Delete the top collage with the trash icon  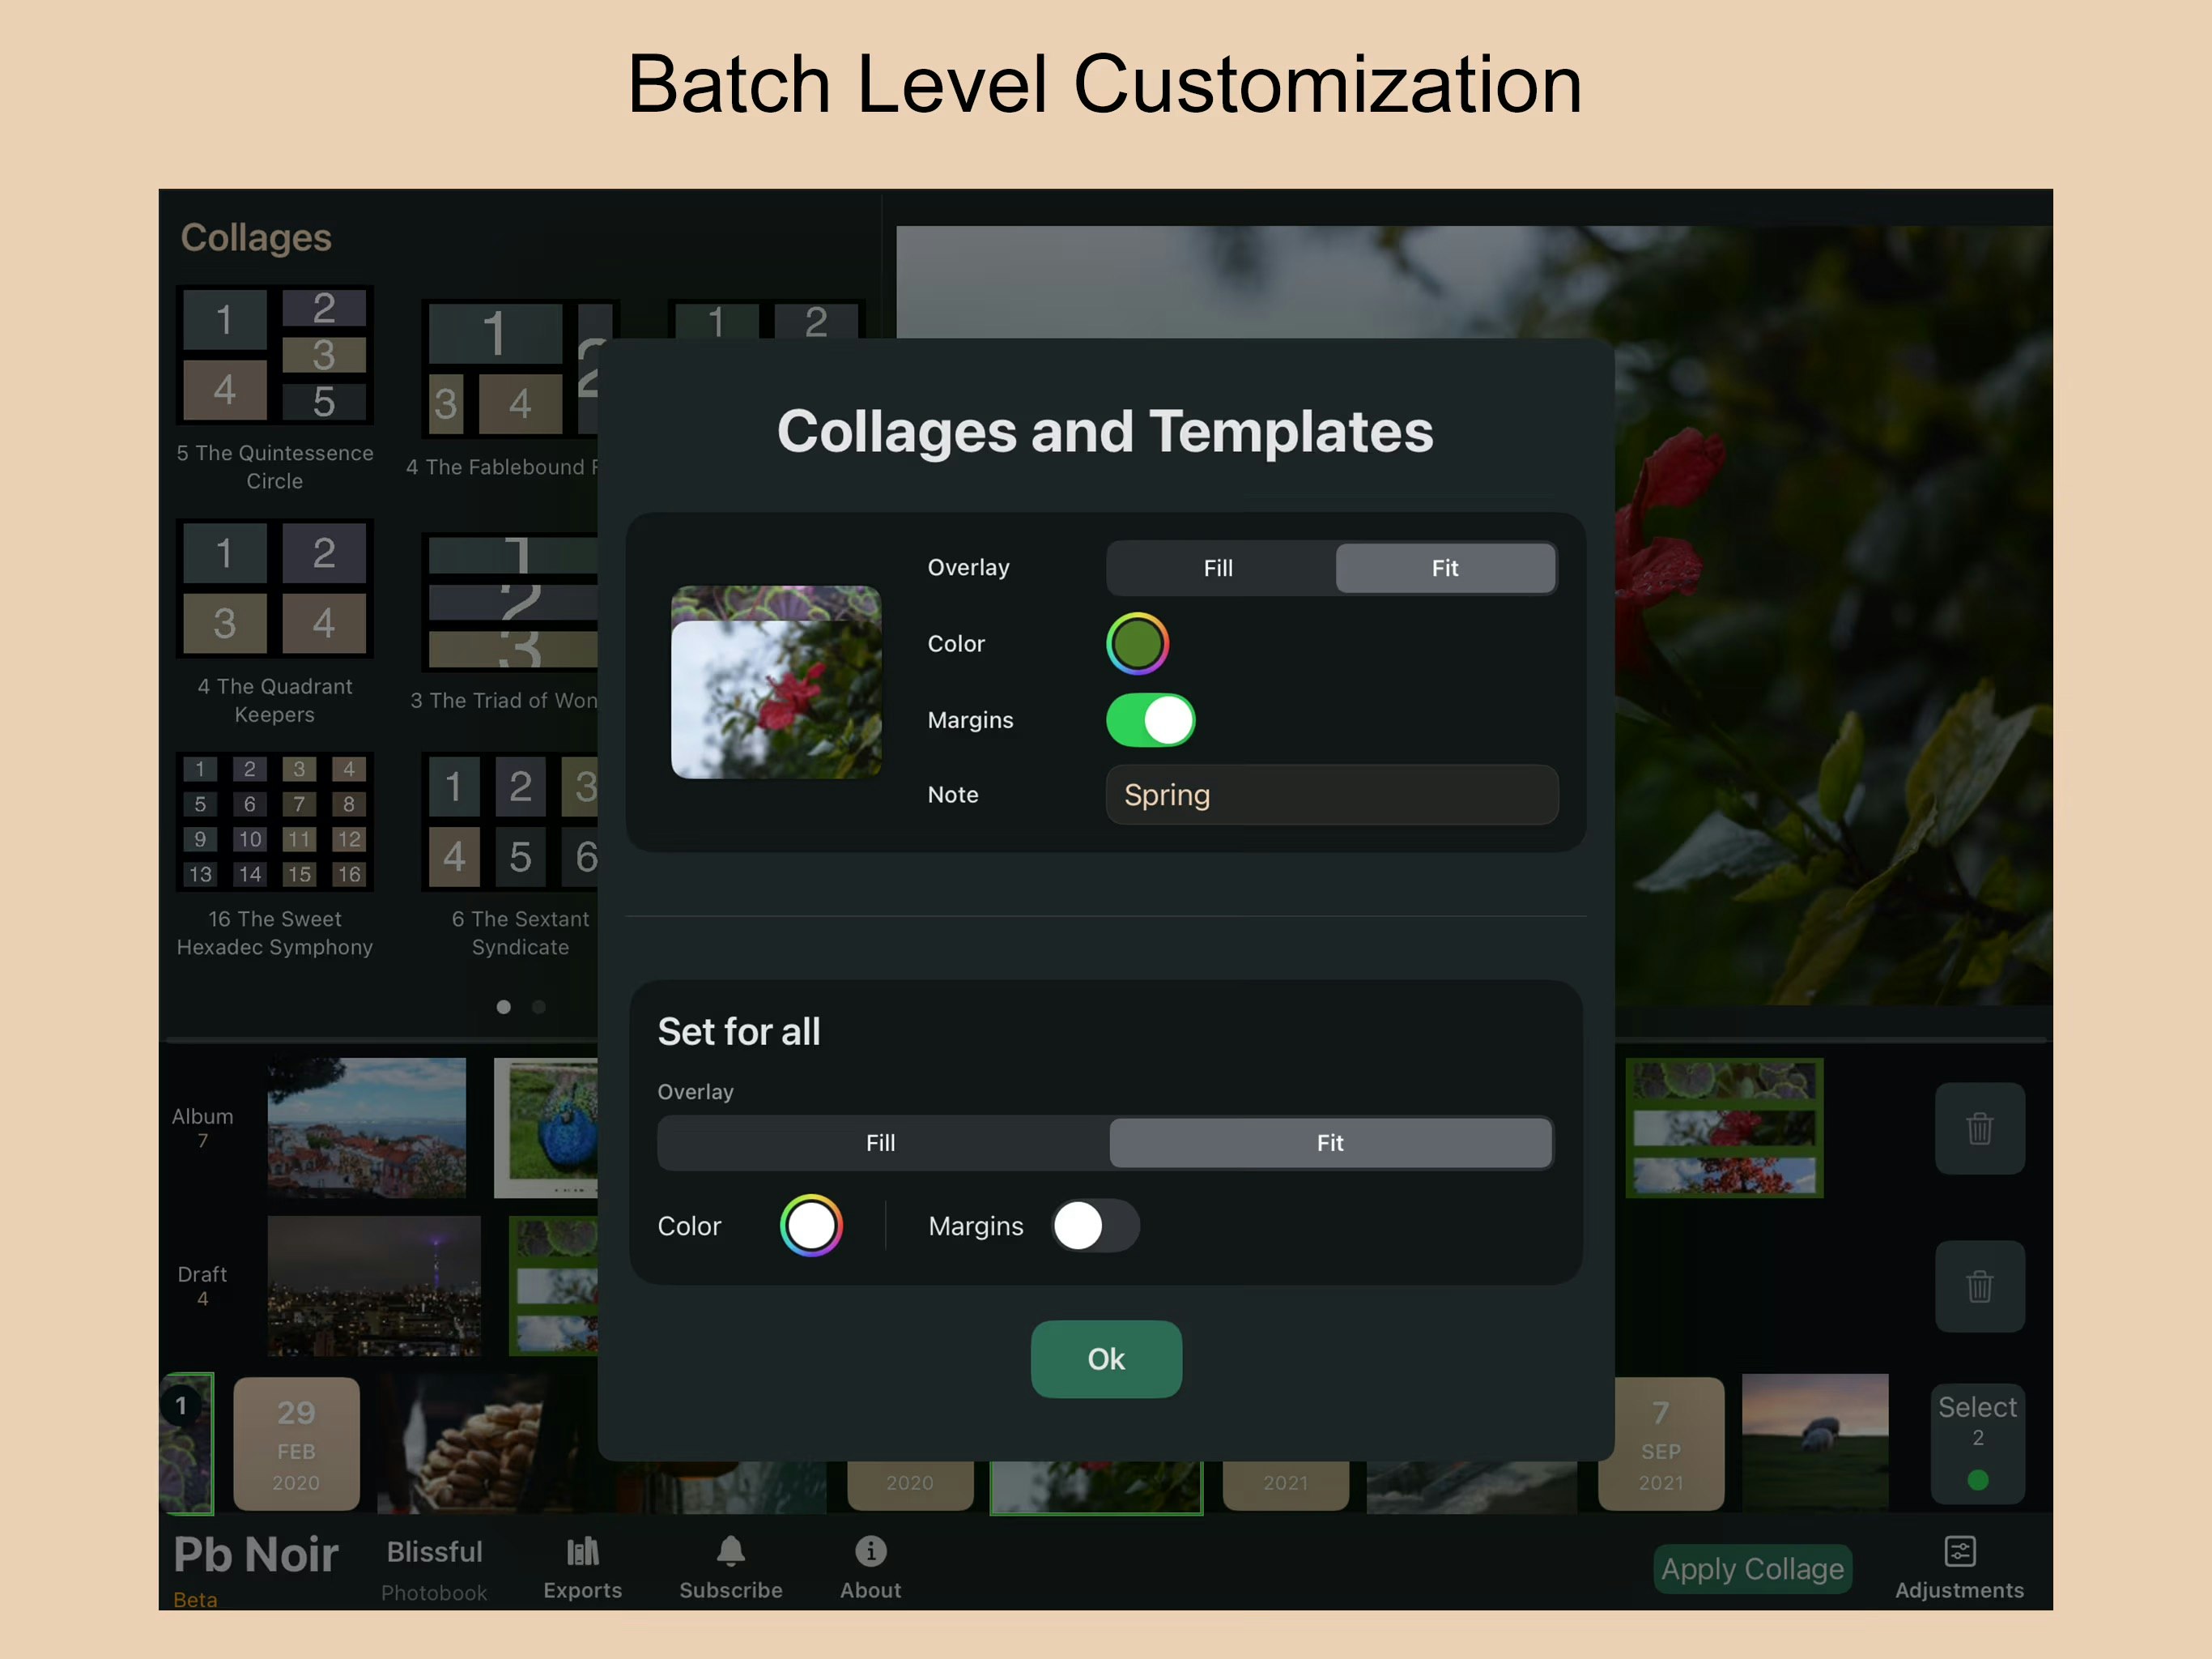pos(1979,1128)
